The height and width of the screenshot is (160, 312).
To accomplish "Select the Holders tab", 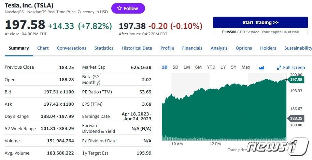I will pyautogui.click(x=268, y=48).
